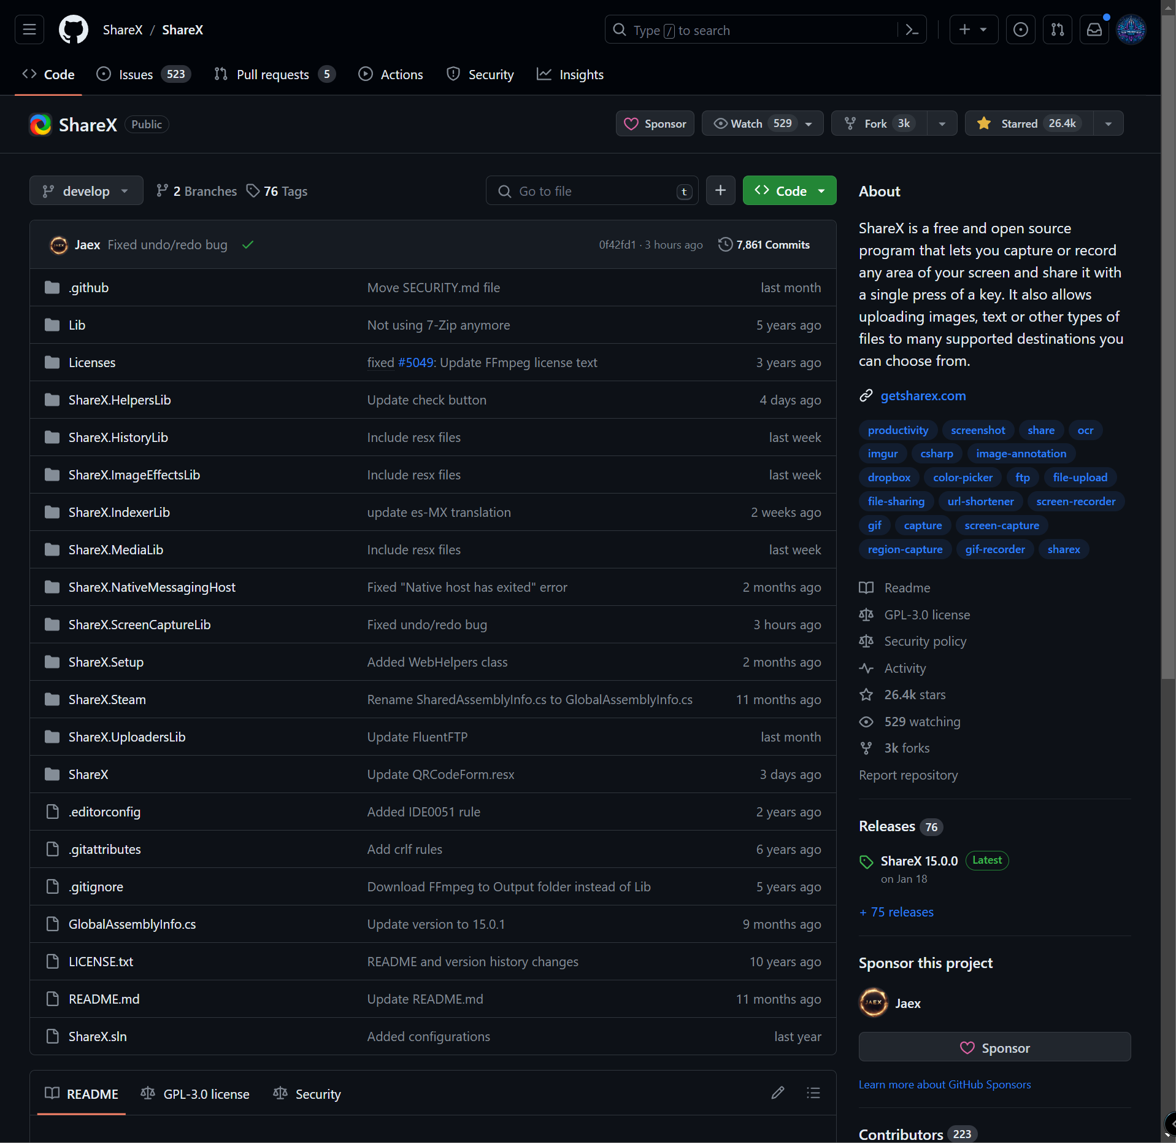Image resolution: width=1176 pixels, height=1143 pixels.
Task: Open the ShareX.sln file
Action: (x=98, y=1036)
